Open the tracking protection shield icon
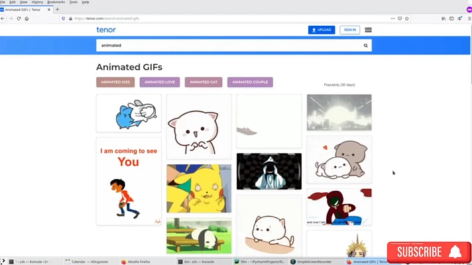472x265 pixels. [63, 19]
